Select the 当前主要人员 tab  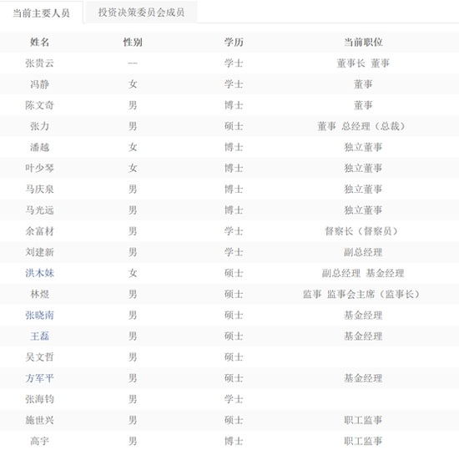click(x=42, y=13)
